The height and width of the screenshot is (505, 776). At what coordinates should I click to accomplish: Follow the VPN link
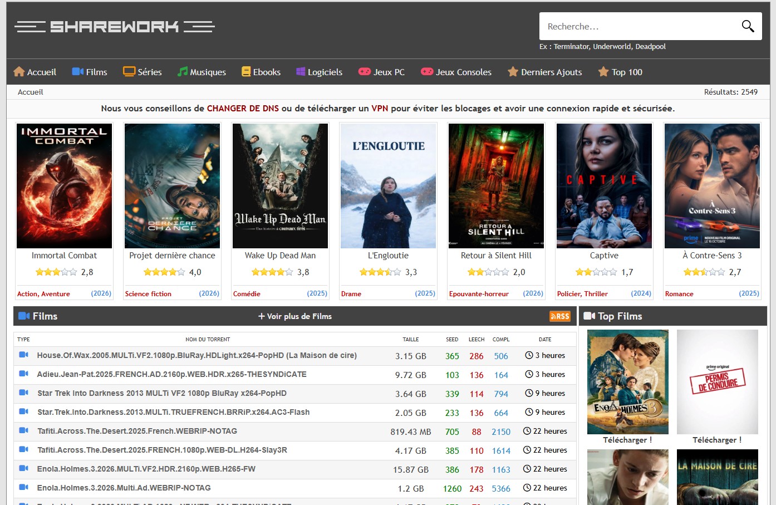pos(380,109)
